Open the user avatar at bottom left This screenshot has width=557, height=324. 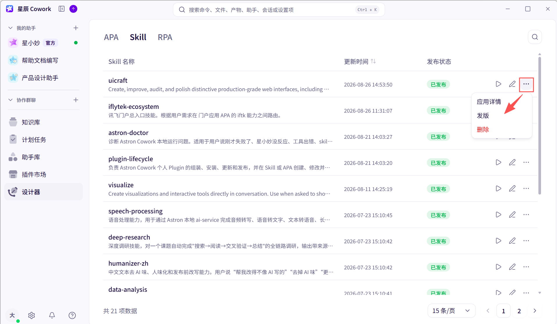(12, 315)
